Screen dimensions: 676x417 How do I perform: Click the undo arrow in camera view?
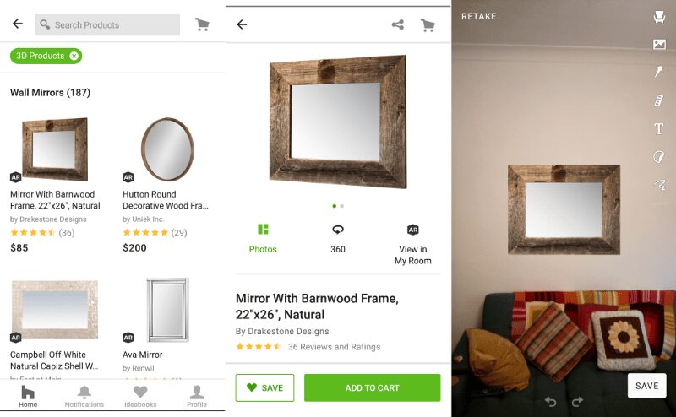pyautogui.click(x=550, y=402)
